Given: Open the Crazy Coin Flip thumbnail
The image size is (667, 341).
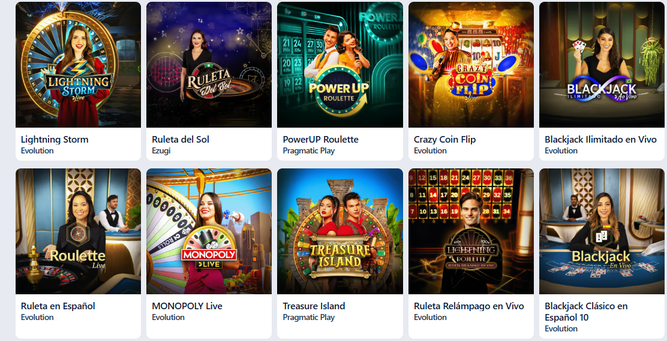Looking at the screenshot, I should click(x=471, y=65).
